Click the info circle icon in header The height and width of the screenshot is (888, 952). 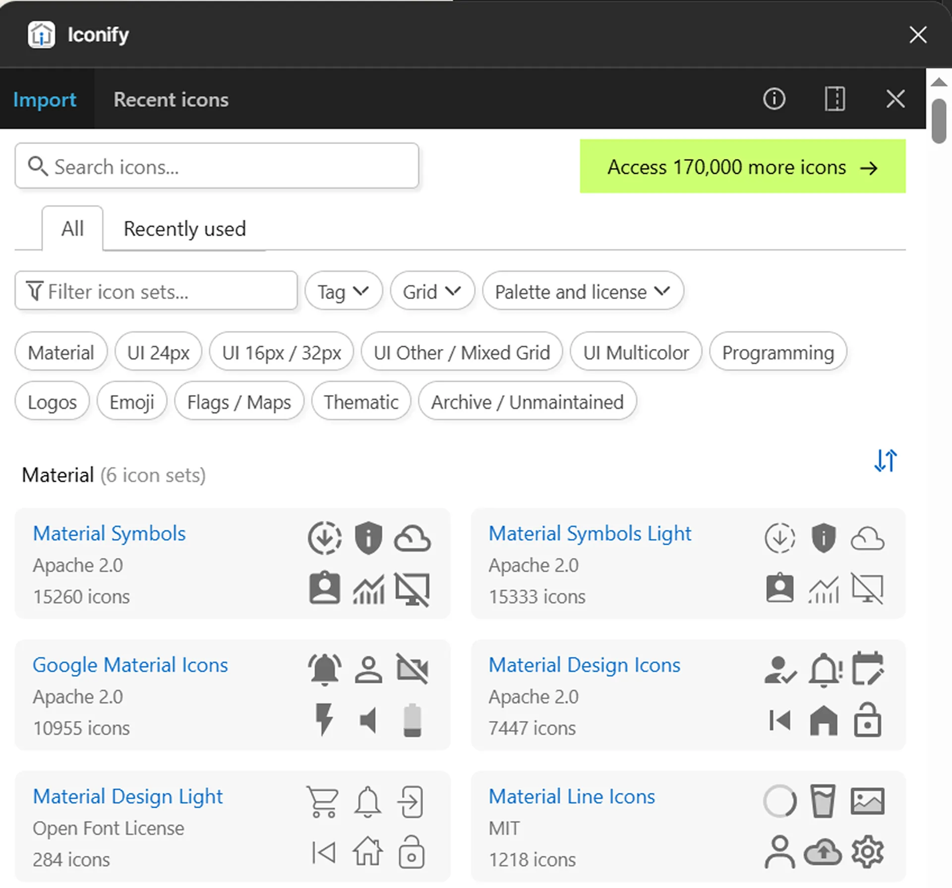(x=774, y=99)
